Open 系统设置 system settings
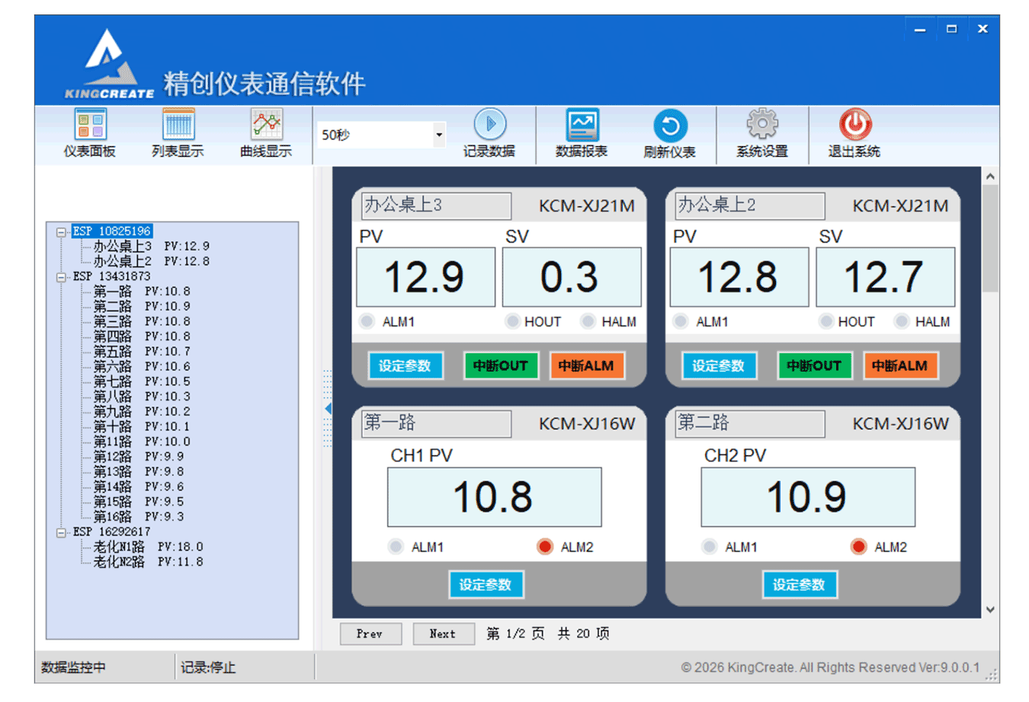The image size is (1029, 702). click(761, 134)
